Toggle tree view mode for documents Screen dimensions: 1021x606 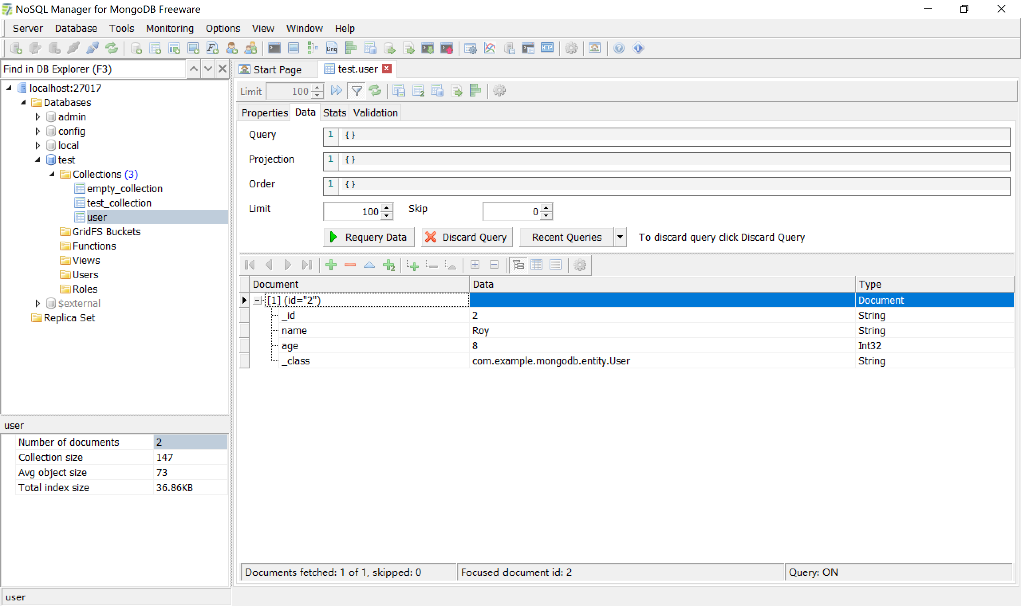[518, 265]
